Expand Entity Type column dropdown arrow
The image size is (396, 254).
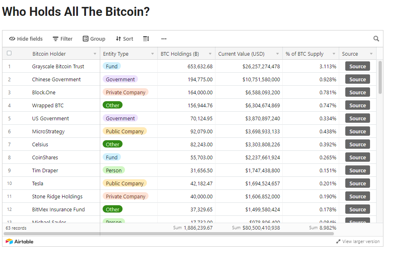click(x=153, y=54)
